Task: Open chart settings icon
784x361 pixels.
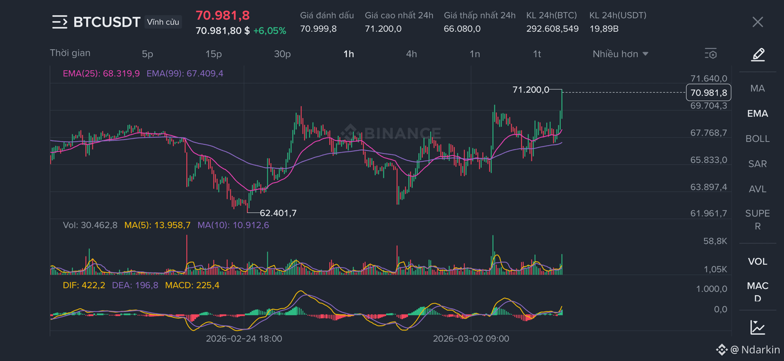Action: point(711,54)
